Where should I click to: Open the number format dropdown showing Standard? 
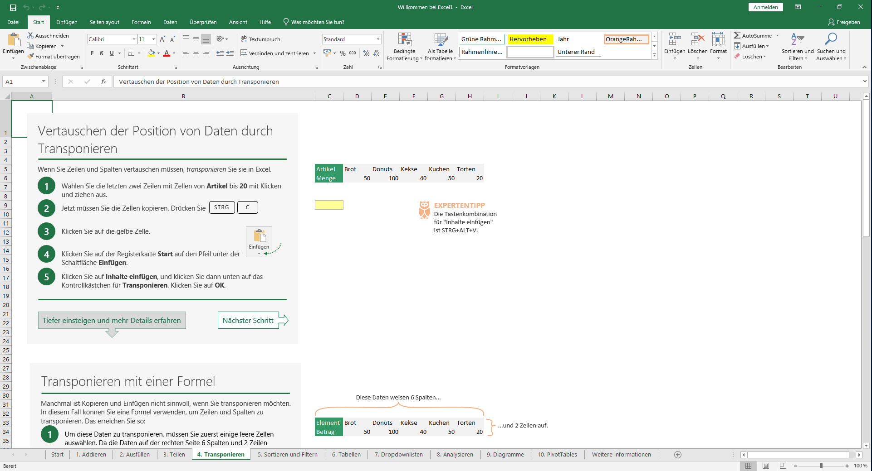[x=378, y=39]
